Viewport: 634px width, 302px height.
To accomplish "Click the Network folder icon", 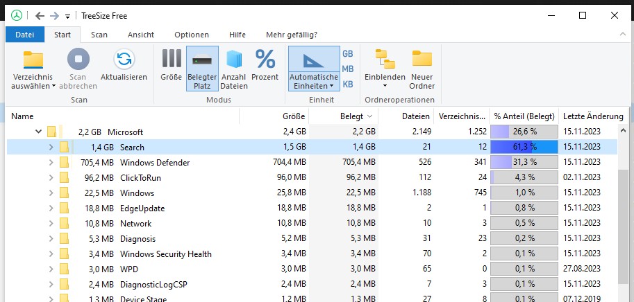I will tap(65, 223).
